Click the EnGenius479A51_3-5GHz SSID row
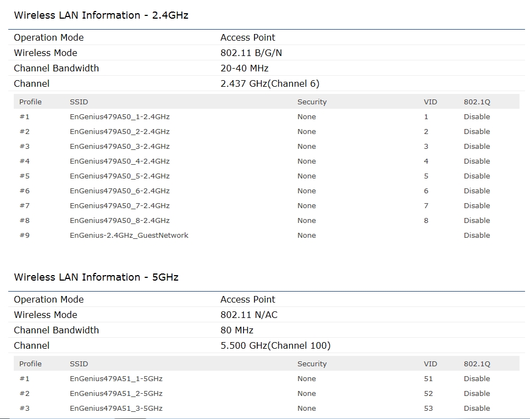530x419 pixels. (x=116, y=409)
